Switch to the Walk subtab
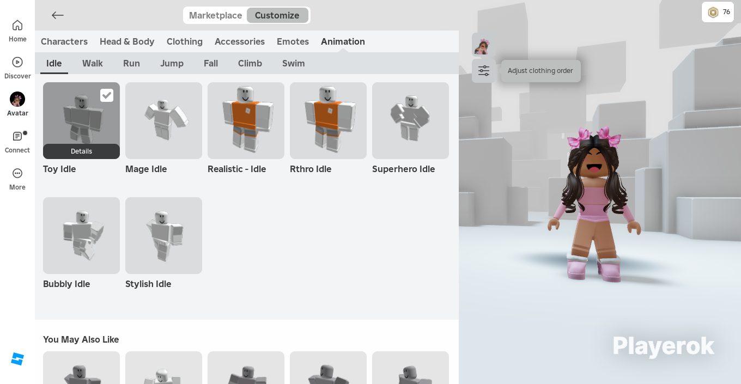The width and height of the screenshot is (741, 384). 93,63
